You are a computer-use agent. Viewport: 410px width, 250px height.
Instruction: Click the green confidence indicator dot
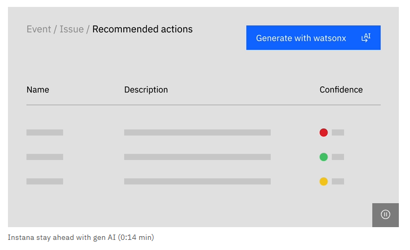[323, 157]
